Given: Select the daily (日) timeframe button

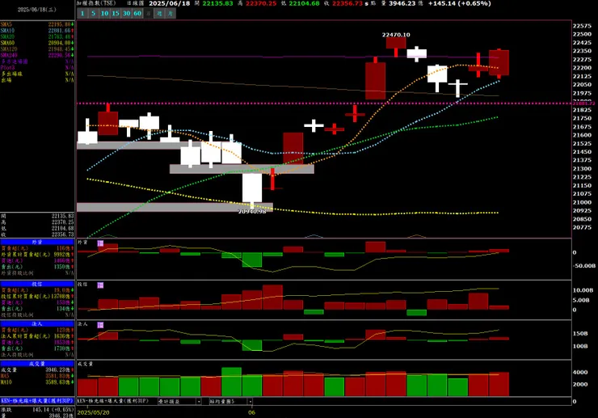Looking at the screenshot, I should click(x=149, y=14).
